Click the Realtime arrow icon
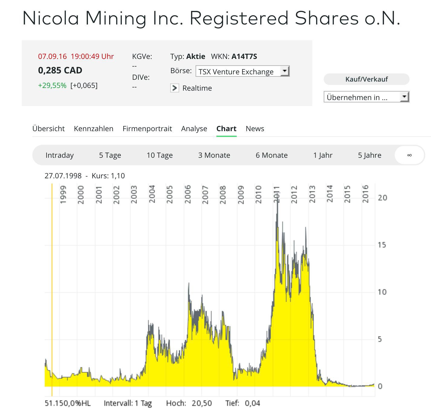This screenshot has height=411, width=431. tap(174, 88)
